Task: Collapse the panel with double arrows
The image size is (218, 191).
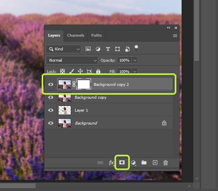Action: [x=169, y=27]
